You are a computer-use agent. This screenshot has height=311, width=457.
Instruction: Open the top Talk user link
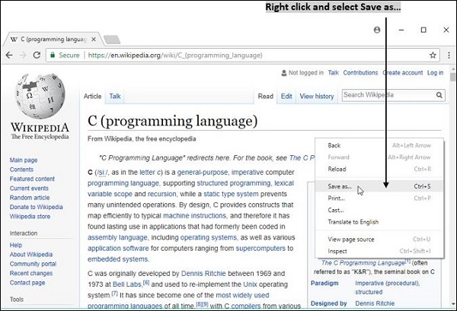333,73
